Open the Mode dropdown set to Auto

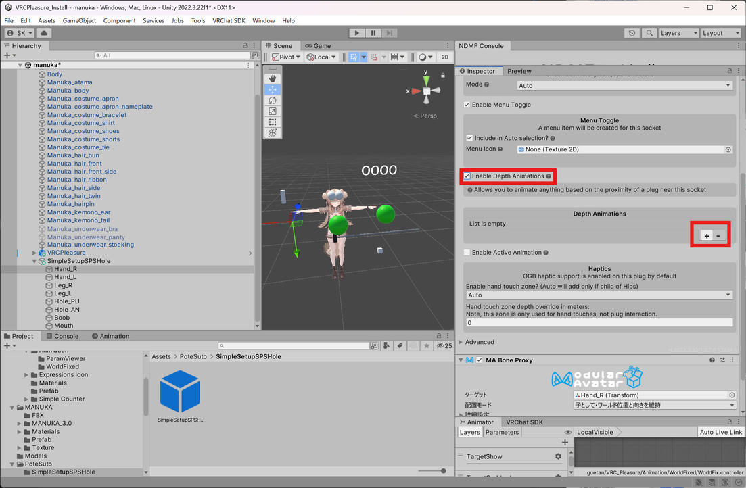(x=625, y=86)
